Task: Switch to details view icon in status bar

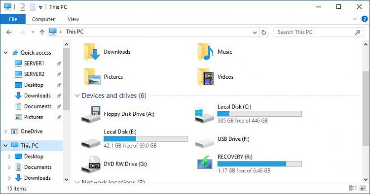Action: coord(353,188)
